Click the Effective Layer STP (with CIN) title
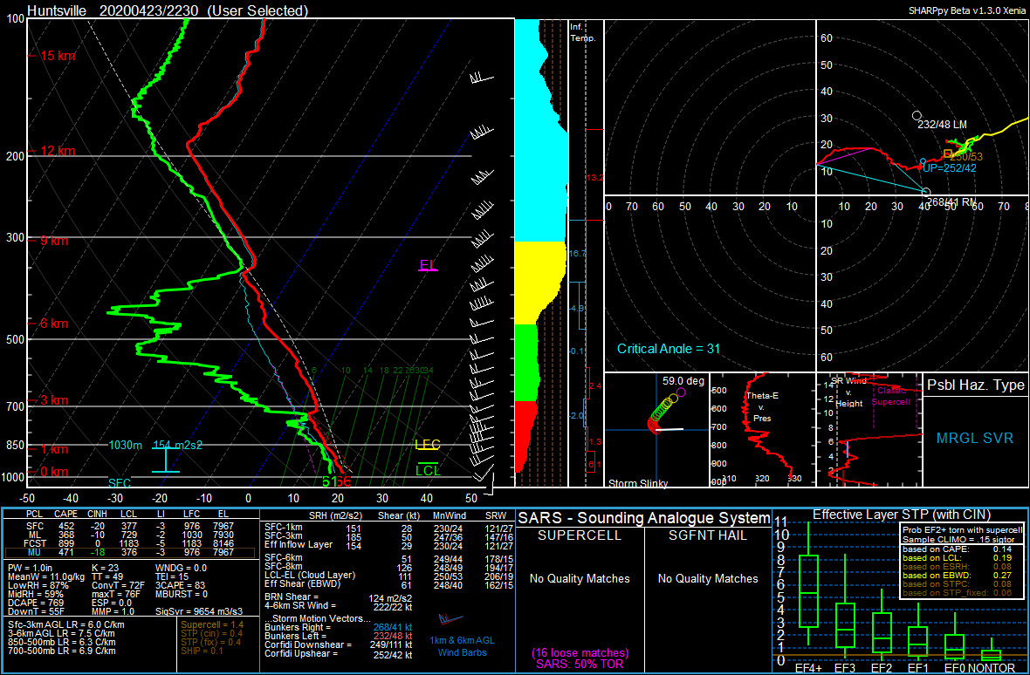The height and width of the screenshot is (675, 1030). pos(902,514)
